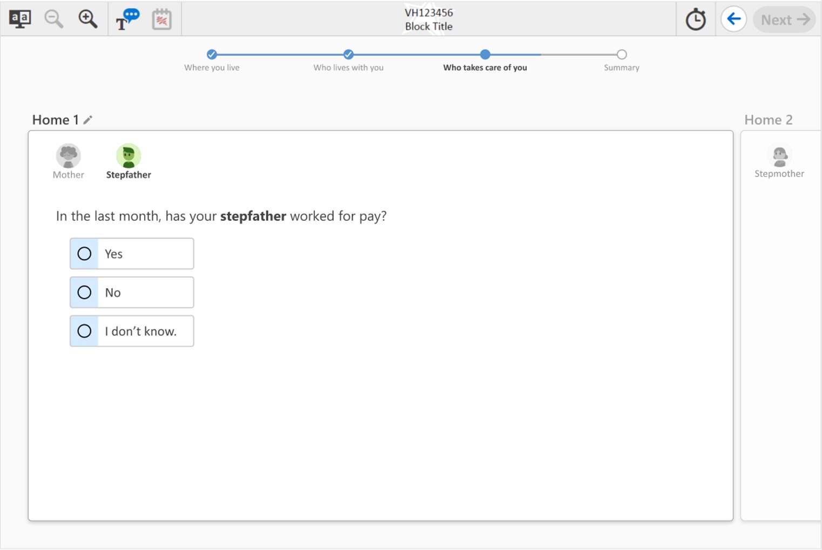Choose the Yes radio option

[x=85, y=254]
